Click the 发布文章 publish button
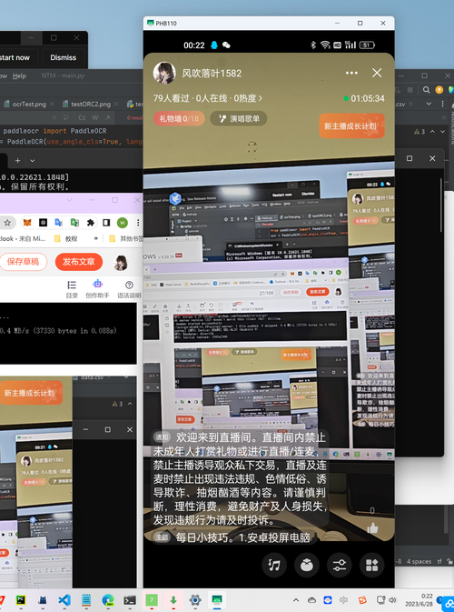This screenshot has height=612, width=454. click(x=79, y=262)
